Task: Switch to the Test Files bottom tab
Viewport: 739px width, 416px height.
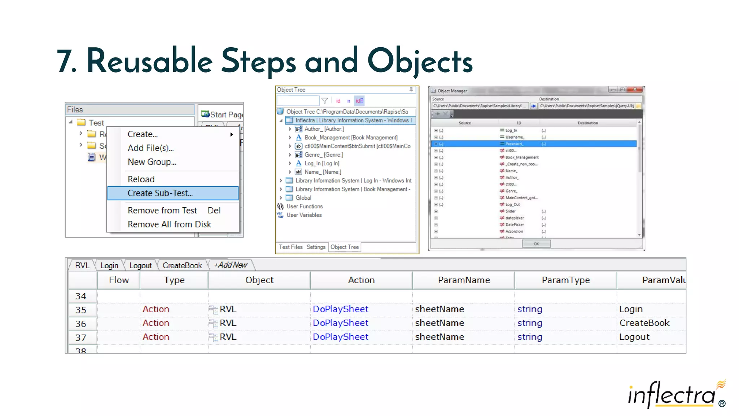Action: click(290, 247)
